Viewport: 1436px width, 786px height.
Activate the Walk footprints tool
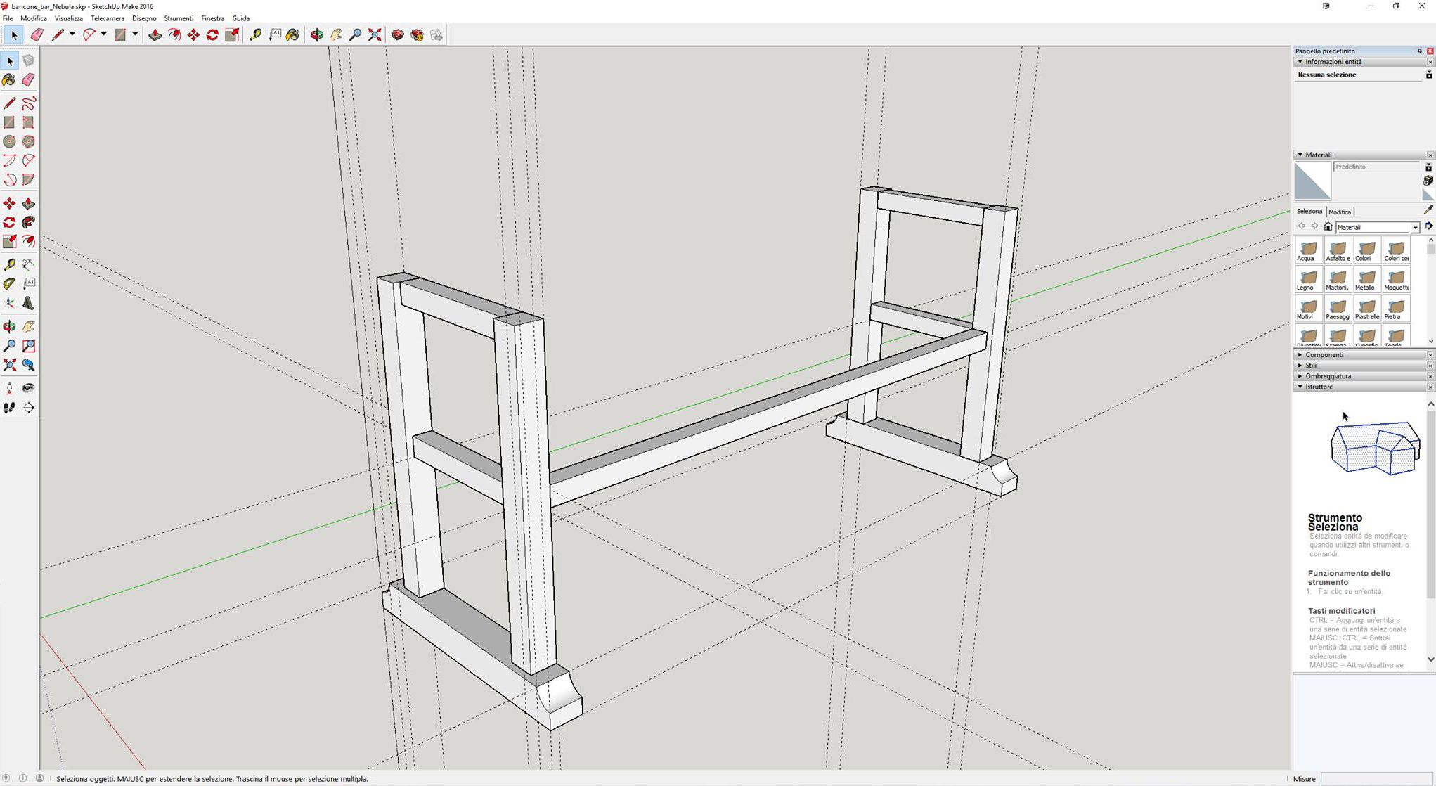pyautogui.click(x=9, y=408)
